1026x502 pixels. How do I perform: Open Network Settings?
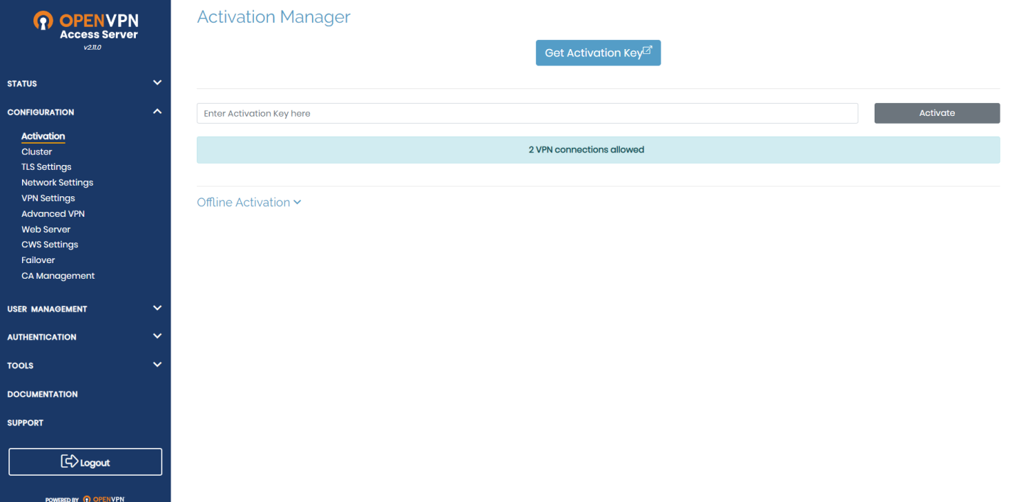coord(58,183)
